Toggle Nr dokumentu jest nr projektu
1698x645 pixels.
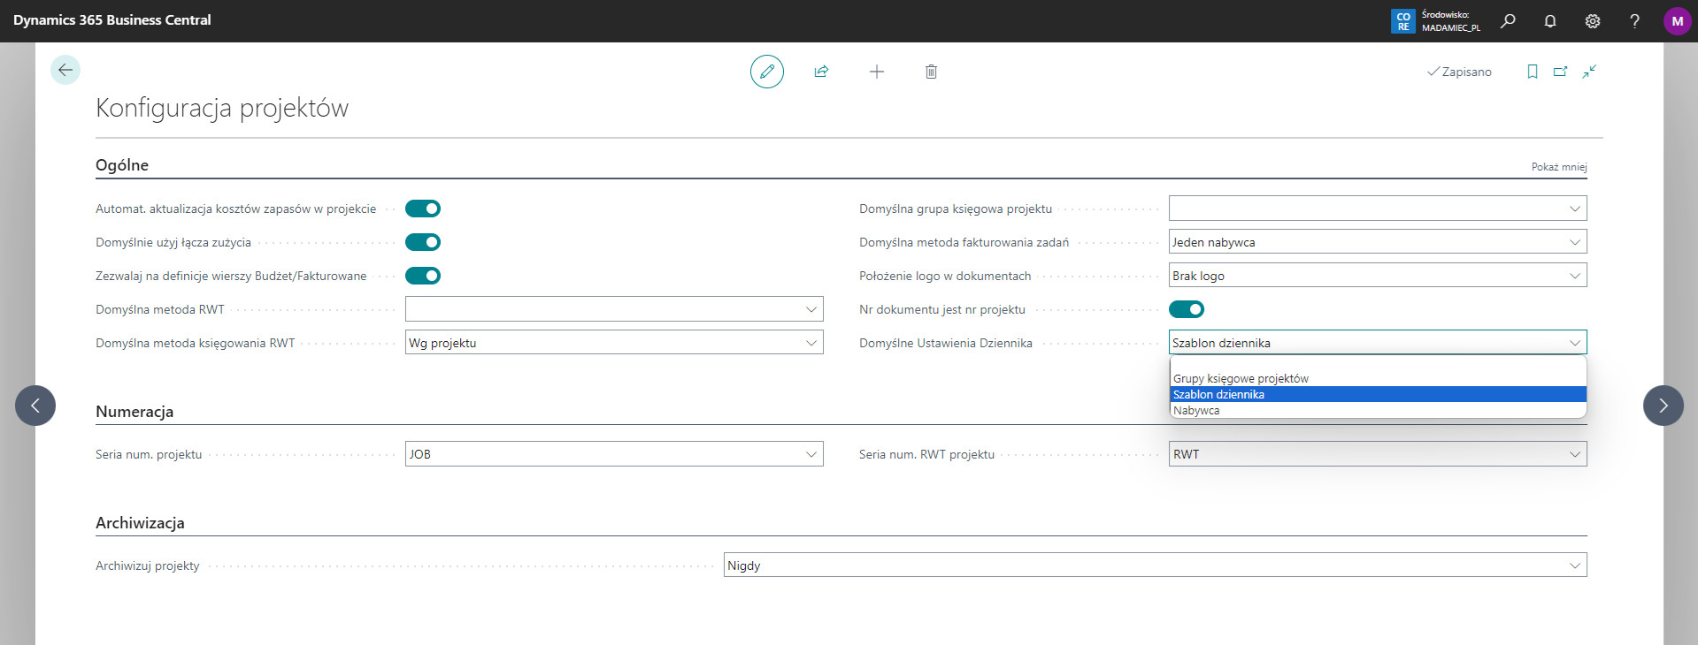1186,309
